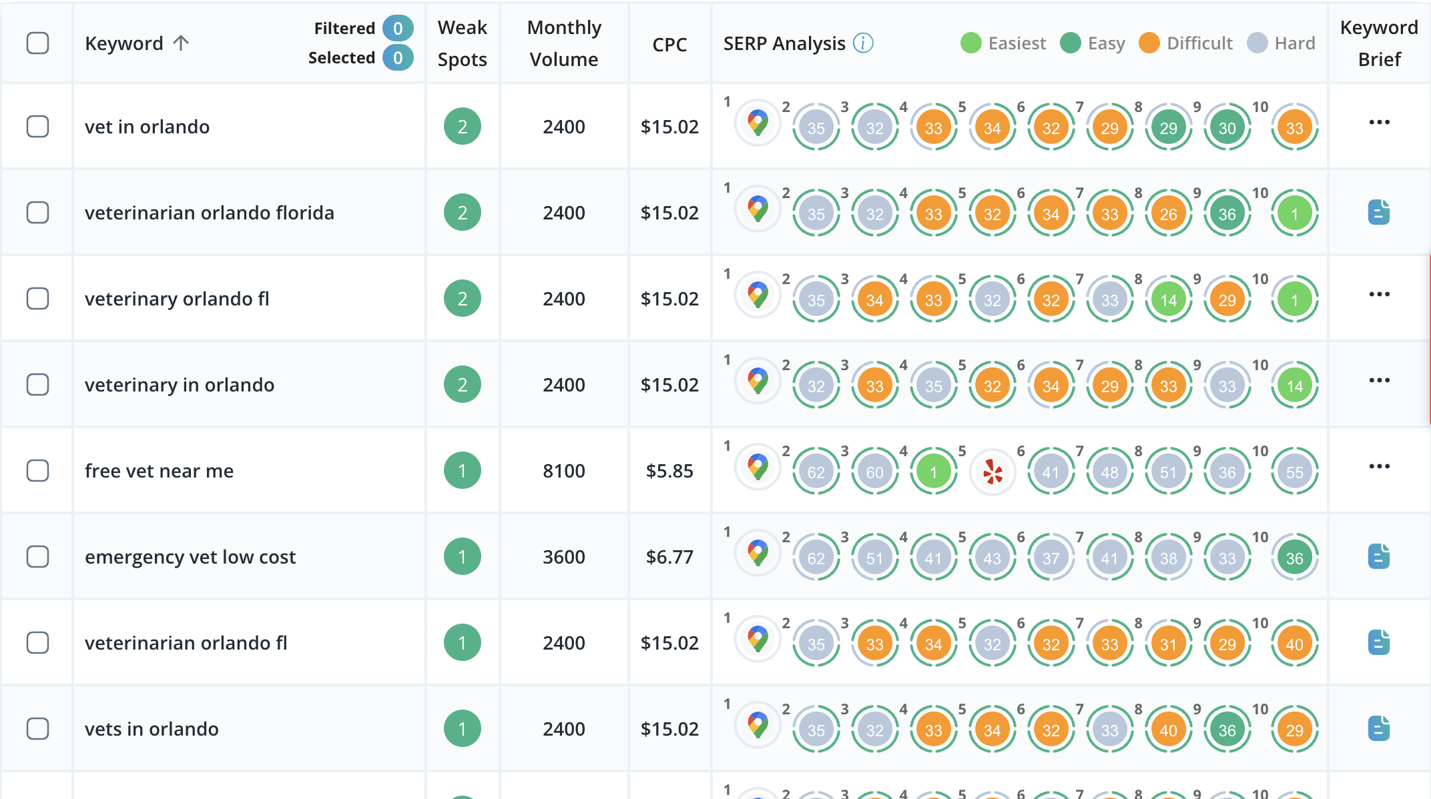Click the green Easiest legend swatch

pos(971,43)
